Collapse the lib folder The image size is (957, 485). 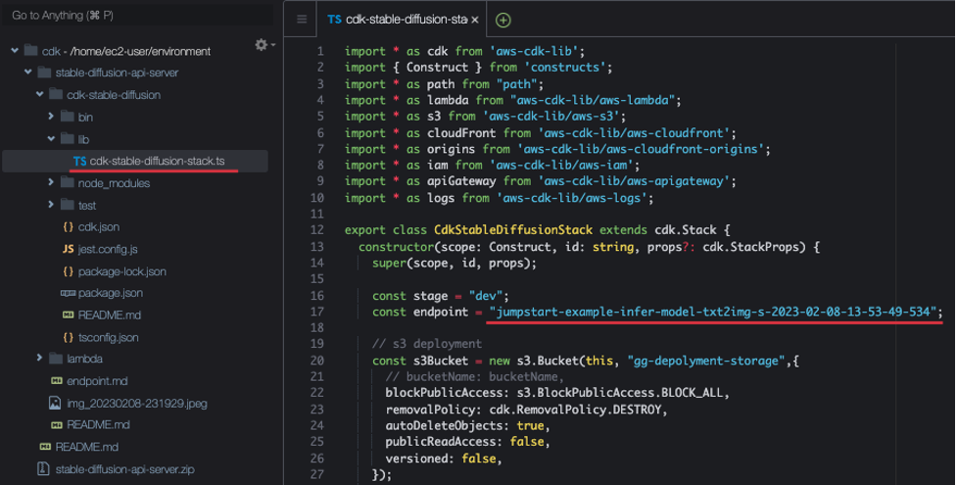52,139
